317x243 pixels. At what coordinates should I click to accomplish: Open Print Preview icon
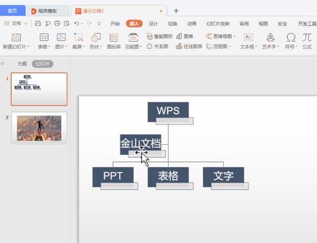[66, 23]
